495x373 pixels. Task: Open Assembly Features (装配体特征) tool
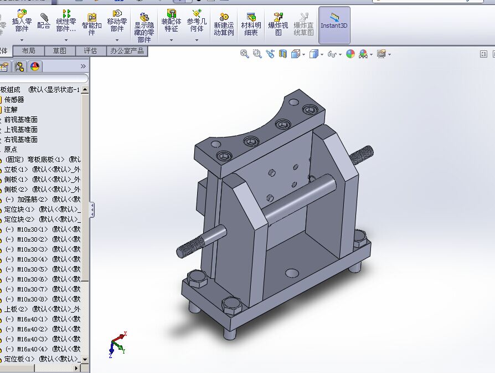tap(171, 21)
